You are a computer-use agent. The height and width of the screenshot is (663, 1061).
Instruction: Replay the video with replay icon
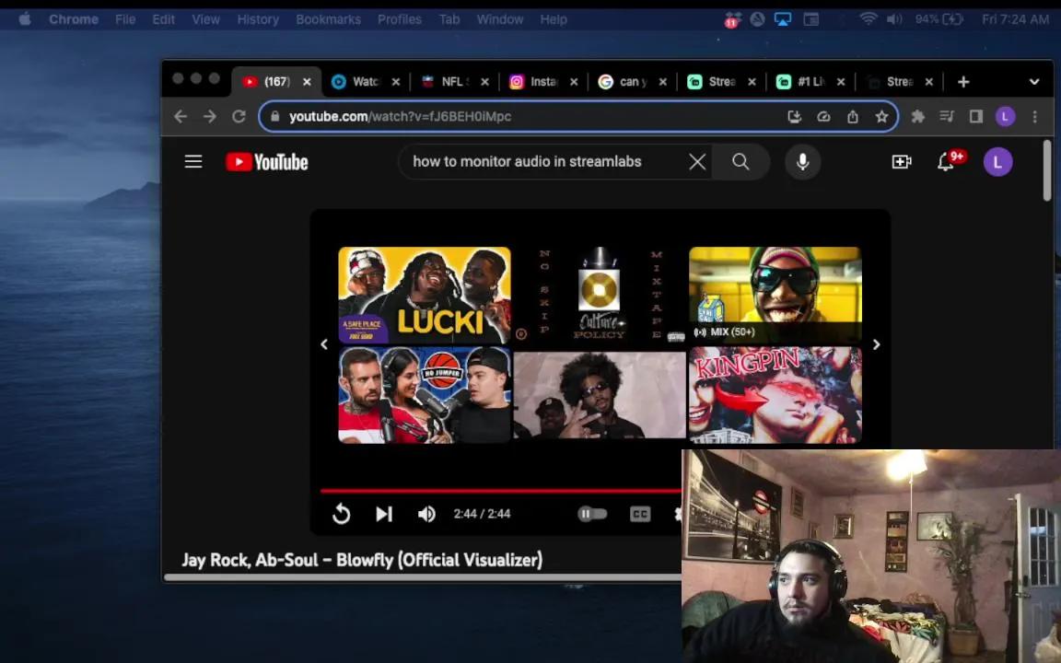click(342, 514)
